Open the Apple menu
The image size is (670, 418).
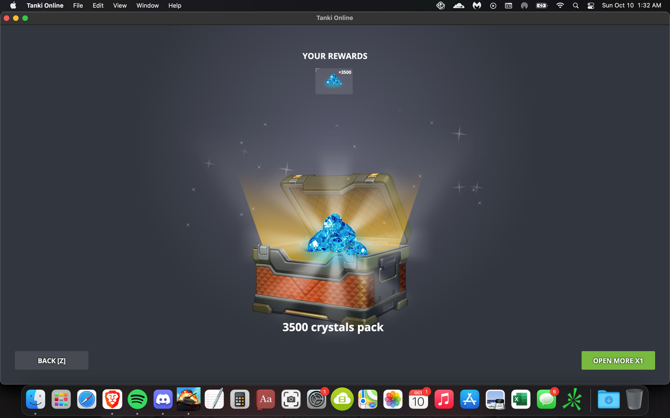(x=13, y=5)
